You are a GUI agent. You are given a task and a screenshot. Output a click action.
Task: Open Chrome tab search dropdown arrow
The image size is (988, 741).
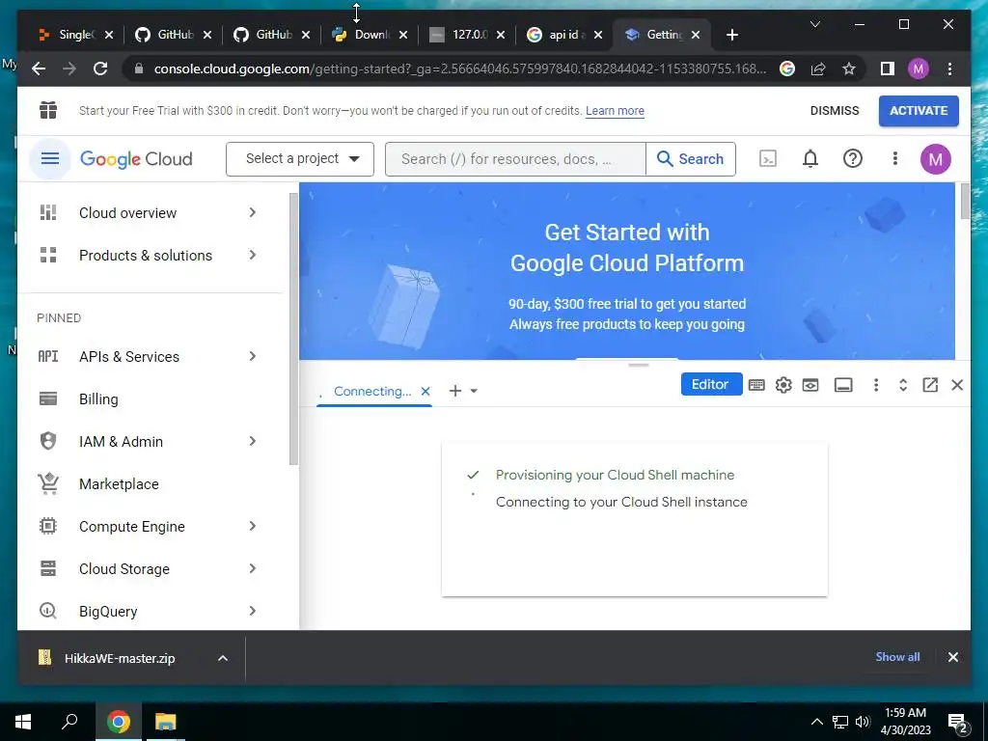814,24
